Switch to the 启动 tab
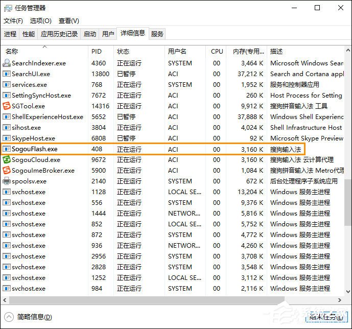Screen dimensions: 352x329 (90, 34)
